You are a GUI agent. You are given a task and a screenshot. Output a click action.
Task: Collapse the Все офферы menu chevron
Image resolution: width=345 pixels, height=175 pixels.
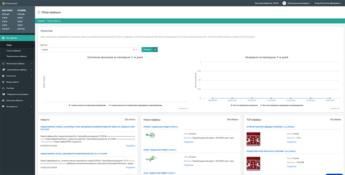[x=32, y=38]
